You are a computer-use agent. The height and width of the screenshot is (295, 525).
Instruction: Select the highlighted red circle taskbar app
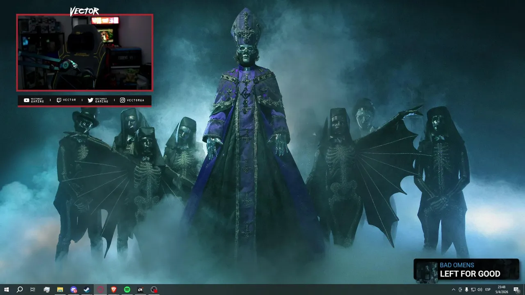(x=100, y=290)
